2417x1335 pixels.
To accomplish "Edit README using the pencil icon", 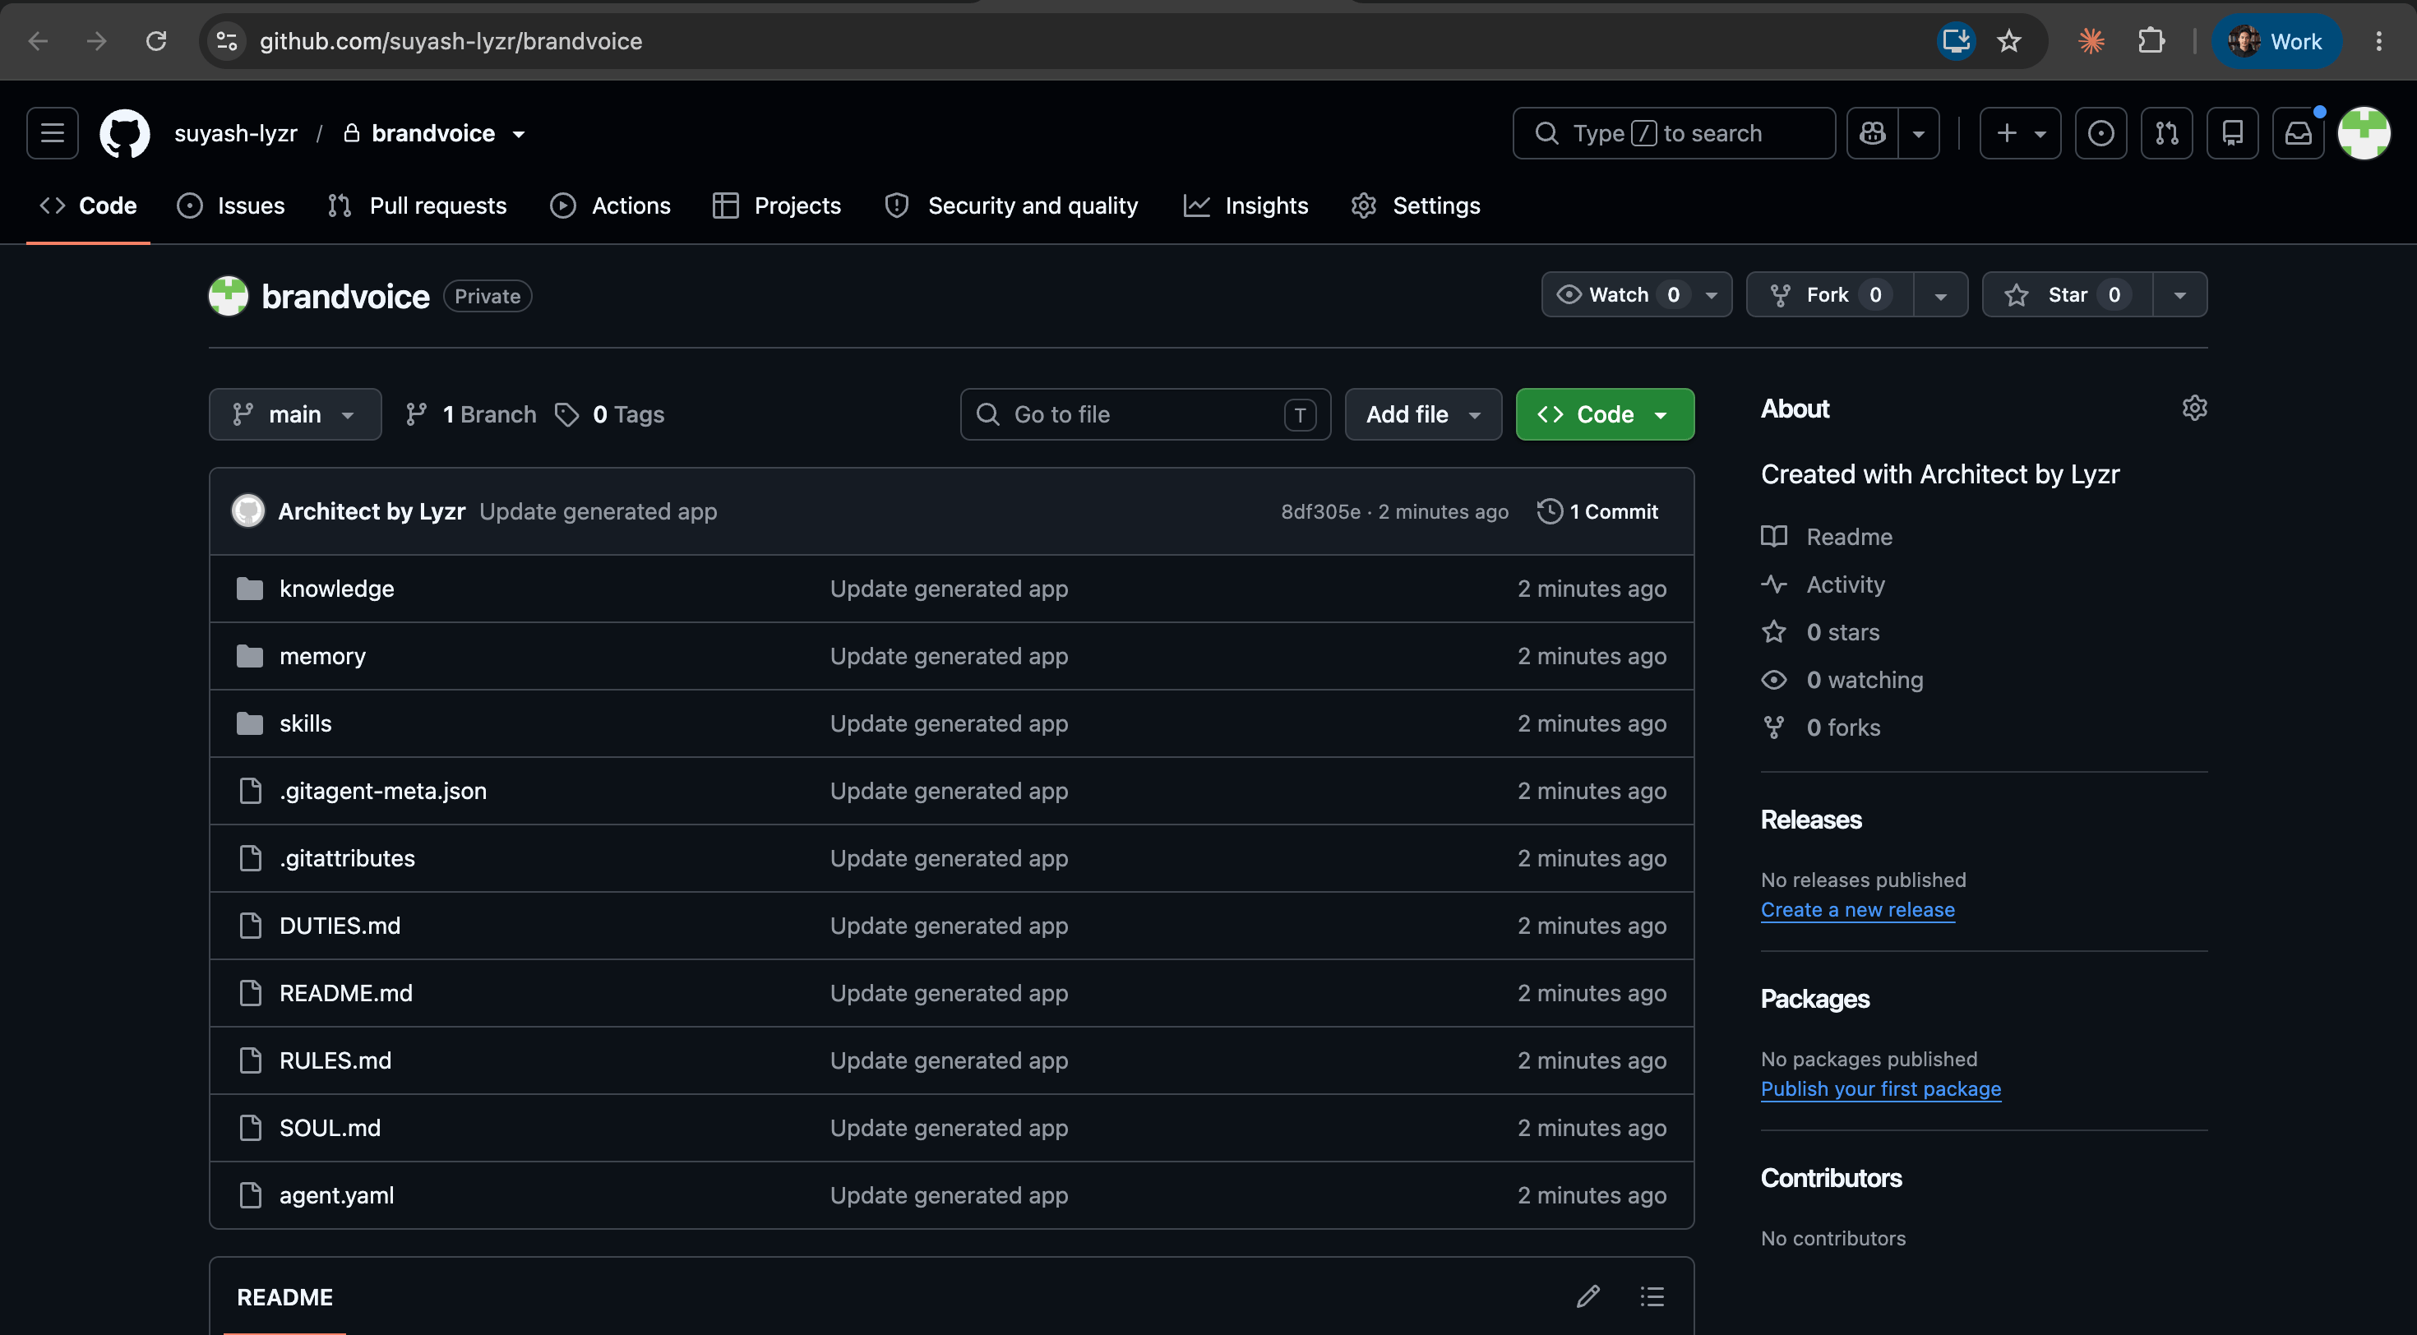I will 1588,1296.
